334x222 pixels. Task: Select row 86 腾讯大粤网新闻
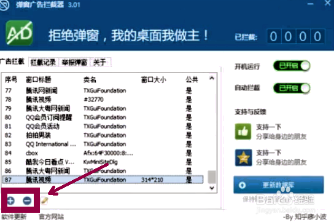[103, 171]
